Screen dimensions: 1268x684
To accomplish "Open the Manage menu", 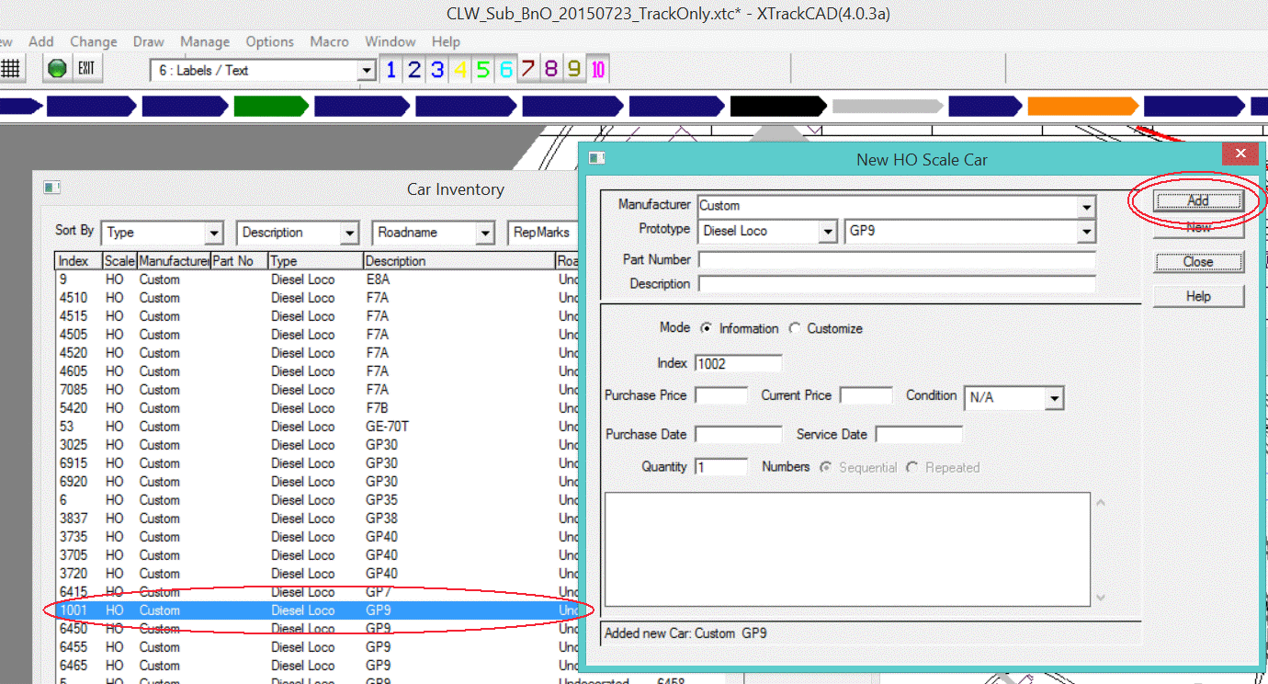I will [x=205, y=41].
